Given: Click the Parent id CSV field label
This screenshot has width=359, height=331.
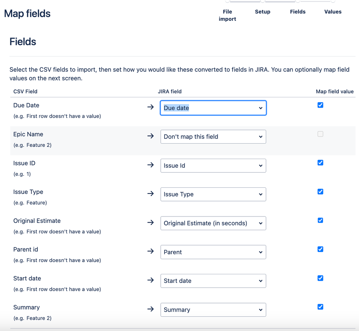Looking at the screenshot, I should 26,250.
